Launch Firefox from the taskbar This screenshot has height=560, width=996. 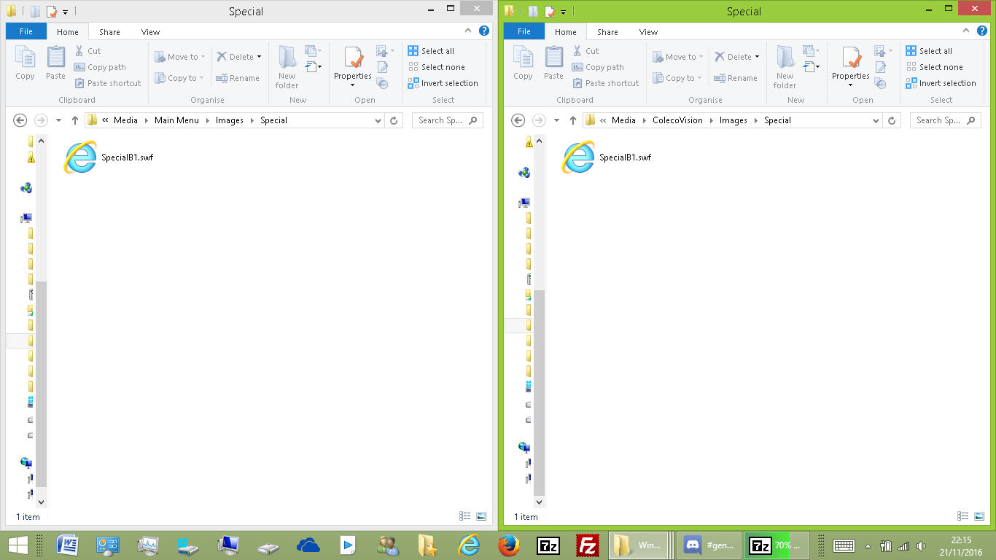point(509,545)
